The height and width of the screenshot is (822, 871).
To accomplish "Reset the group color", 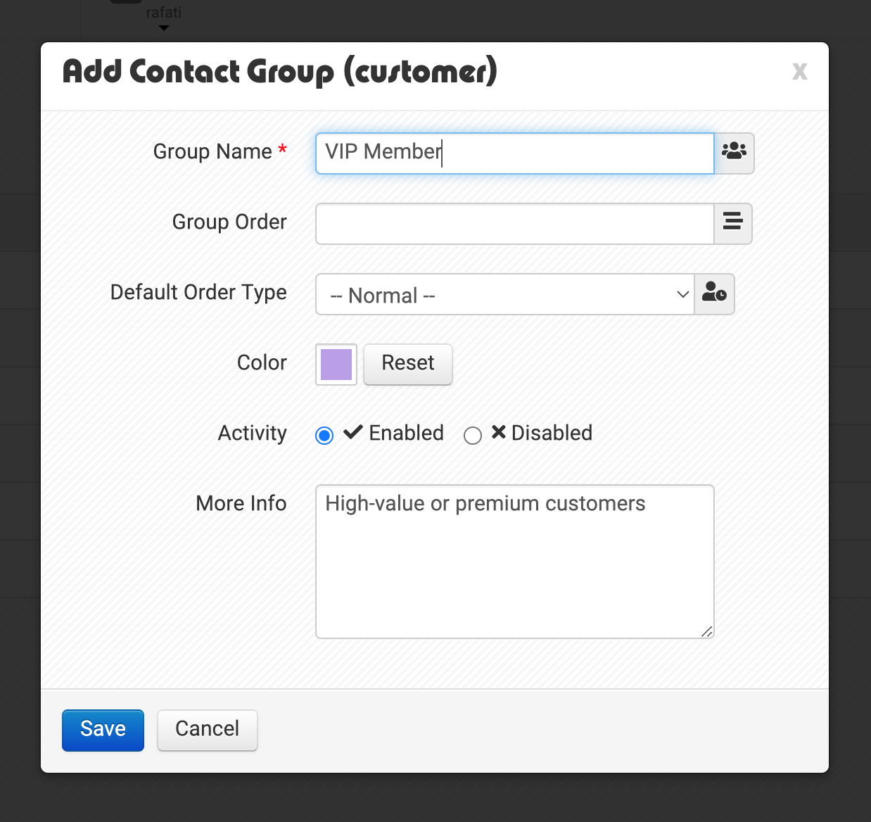I will [x=408, y=364].
